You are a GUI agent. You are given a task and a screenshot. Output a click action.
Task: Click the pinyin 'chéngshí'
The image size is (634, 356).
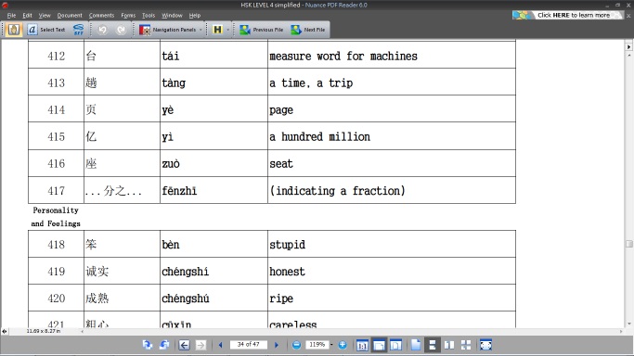[x=185, y=272]
